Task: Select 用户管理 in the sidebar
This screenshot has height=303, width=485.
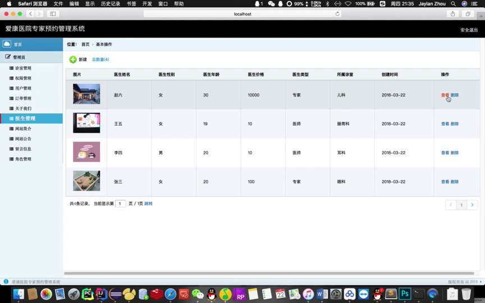Action: (23, 88)
